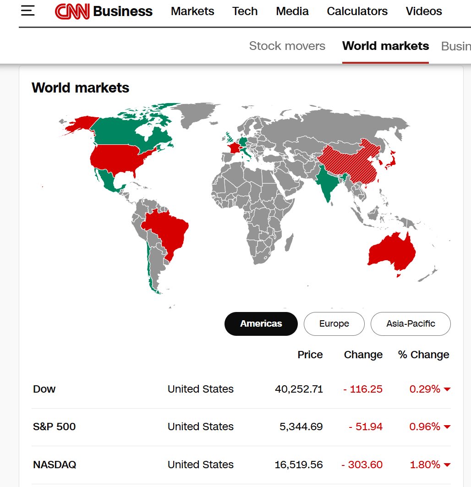Click United States in the NASDAQ row

coord(201,465)
